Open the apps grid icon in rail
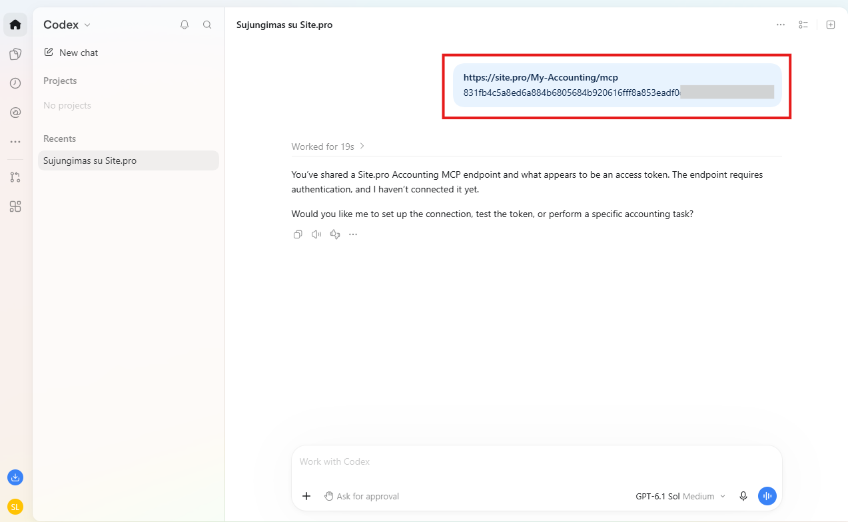The height and width of the screenshot is (522, 848). point(15,206)
